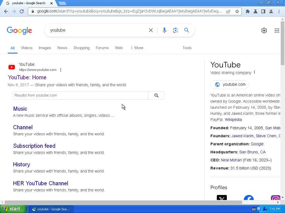Open Chrome's three-dot menu
The image size is (285, 213).
coord(279,11)
